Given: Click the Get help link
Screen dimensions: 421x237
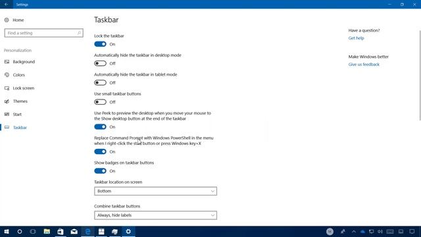Looking at the screenshot, I should tap(356, 38).
